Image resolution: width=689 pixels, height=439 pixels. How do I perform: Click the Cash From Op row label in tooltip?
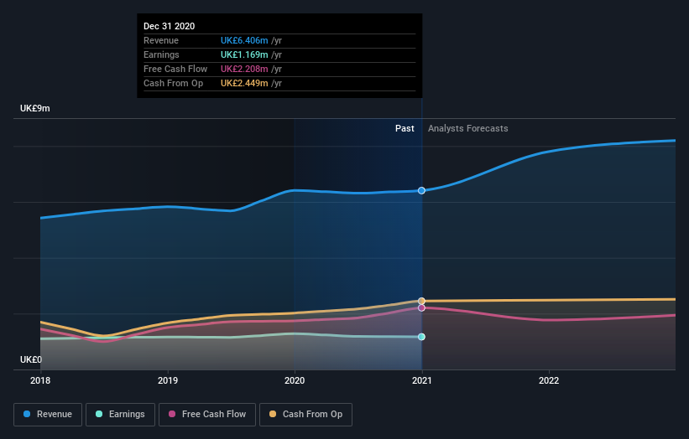(173, 83)
